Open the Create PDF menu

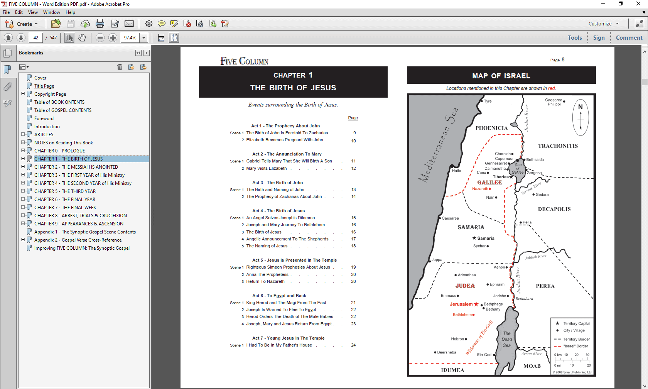click(x=22, y=24)
